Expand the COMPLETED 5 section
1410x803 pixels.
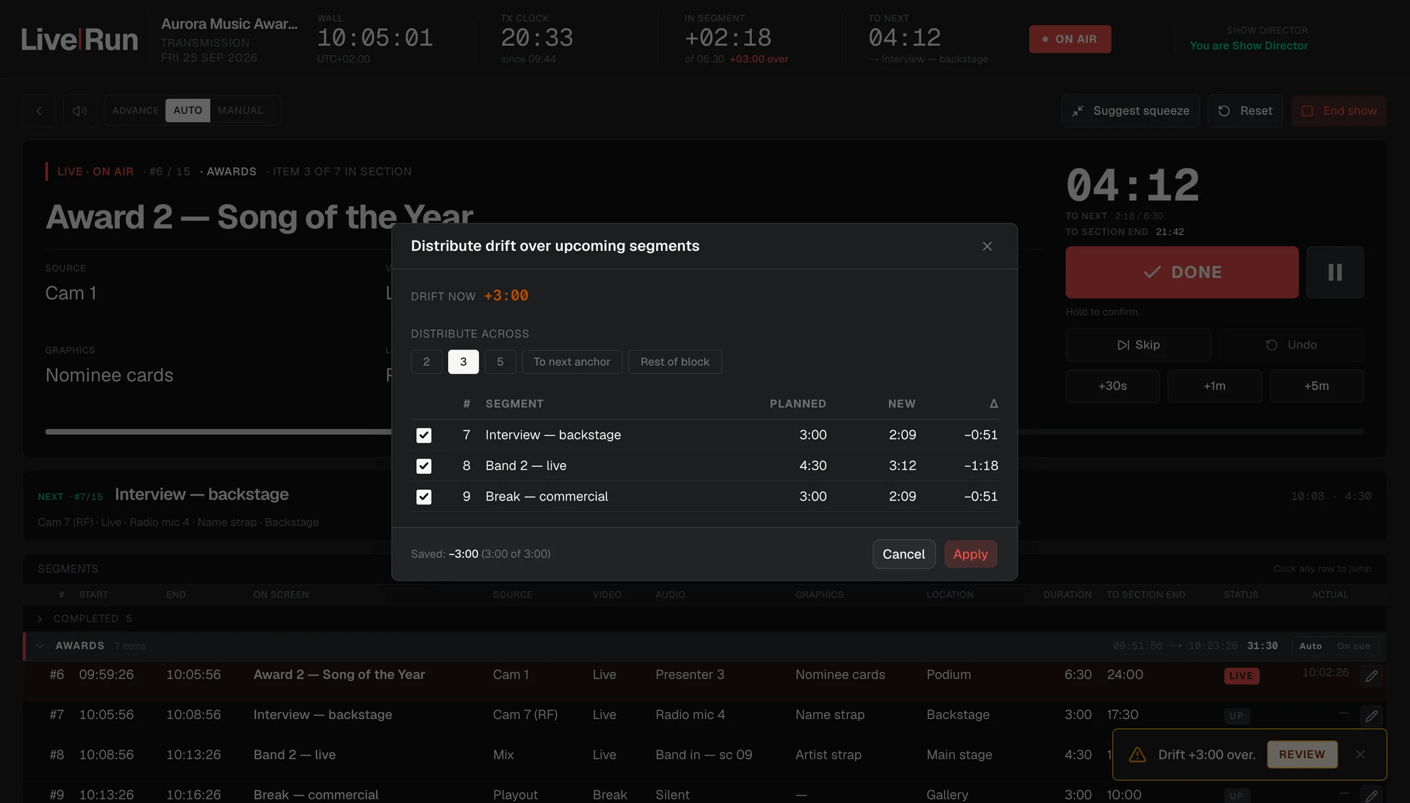click(39, 619)
